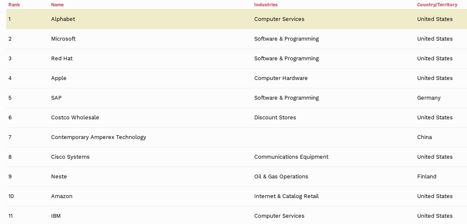Click Communications Equipment industry cell
The height and width of the screenshot is (224, 467).
tap(291, 157)
